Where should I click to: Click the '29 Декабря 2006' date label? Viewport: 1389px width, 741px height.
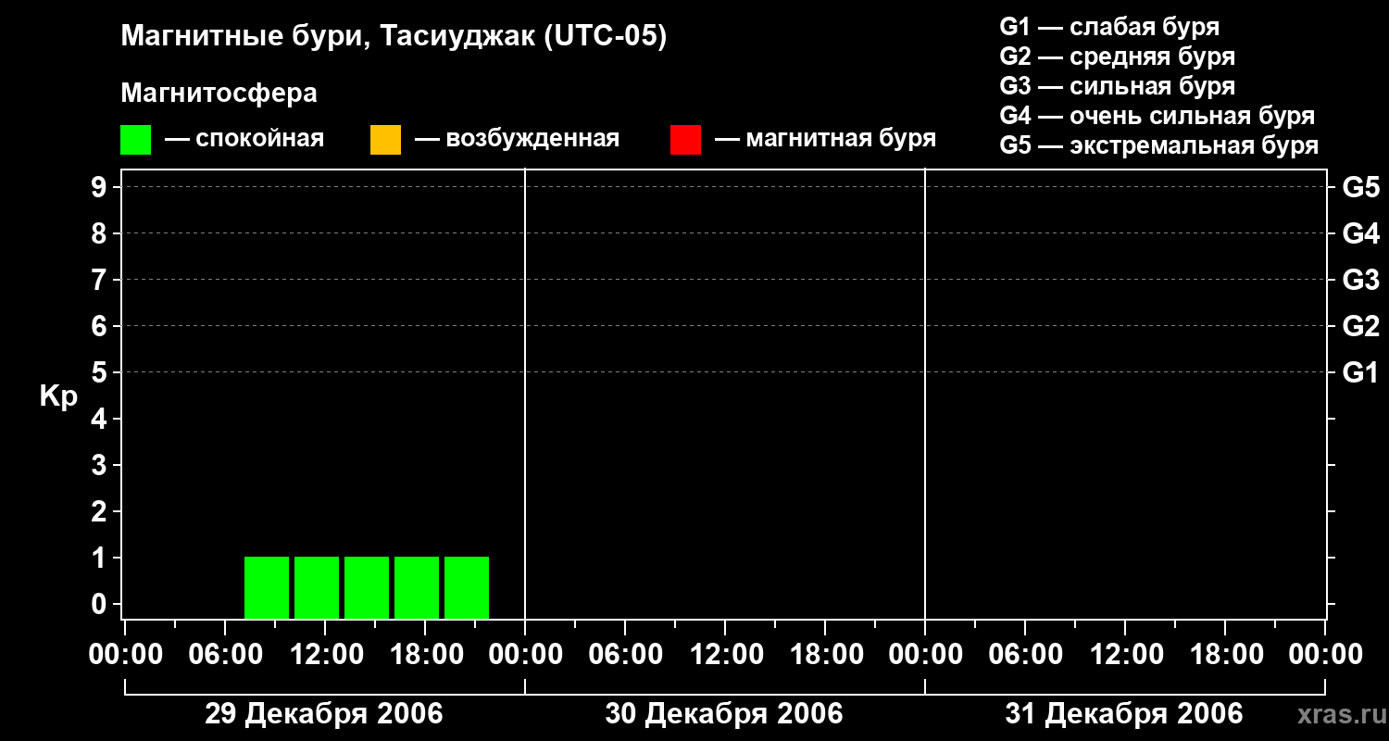[x=324, y=714]
